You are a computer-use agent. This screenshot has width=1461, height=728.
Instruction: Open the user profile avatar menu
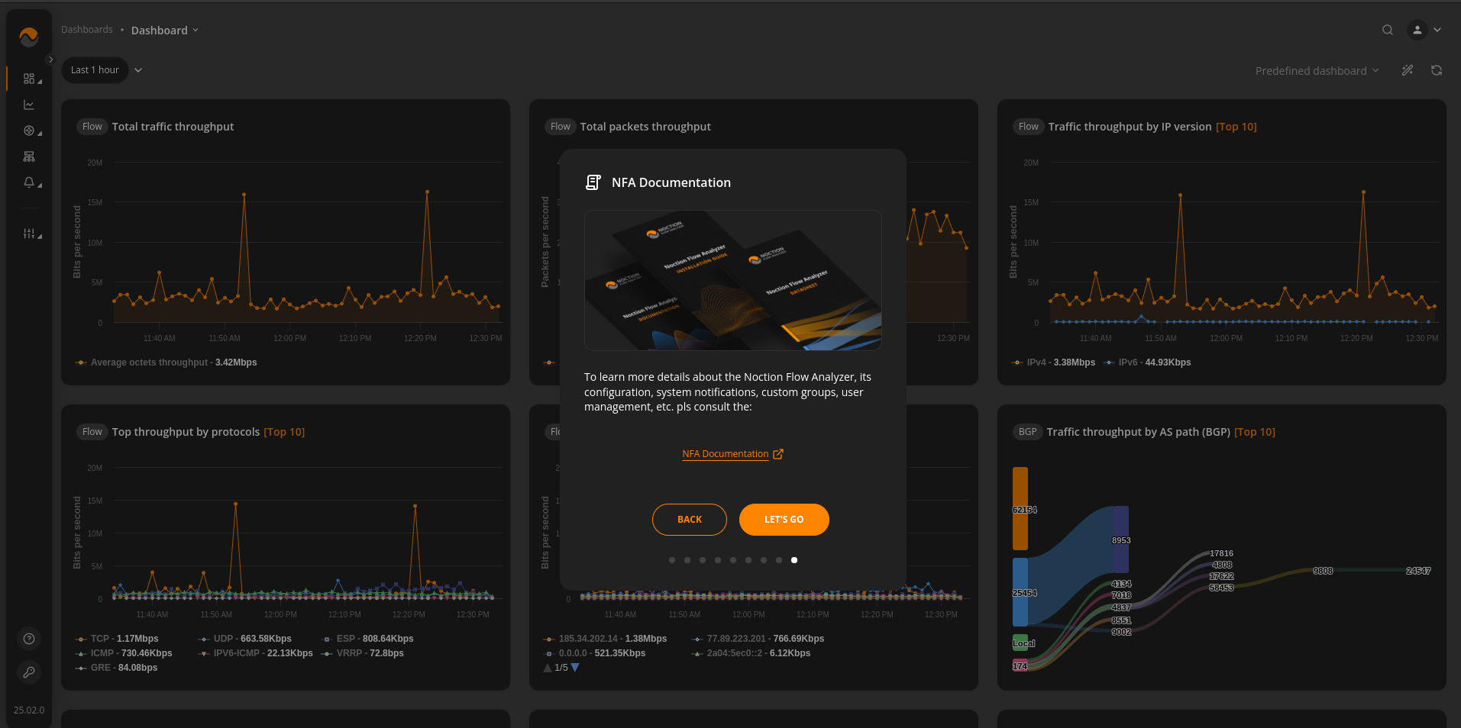coord(1417,30)
